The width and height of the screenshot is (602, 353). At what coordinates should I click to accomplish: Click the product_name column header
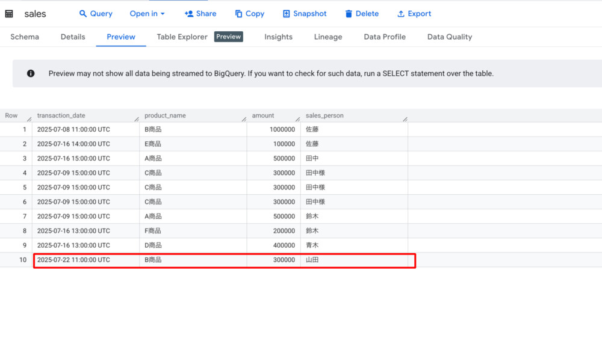tap(165, 115)
